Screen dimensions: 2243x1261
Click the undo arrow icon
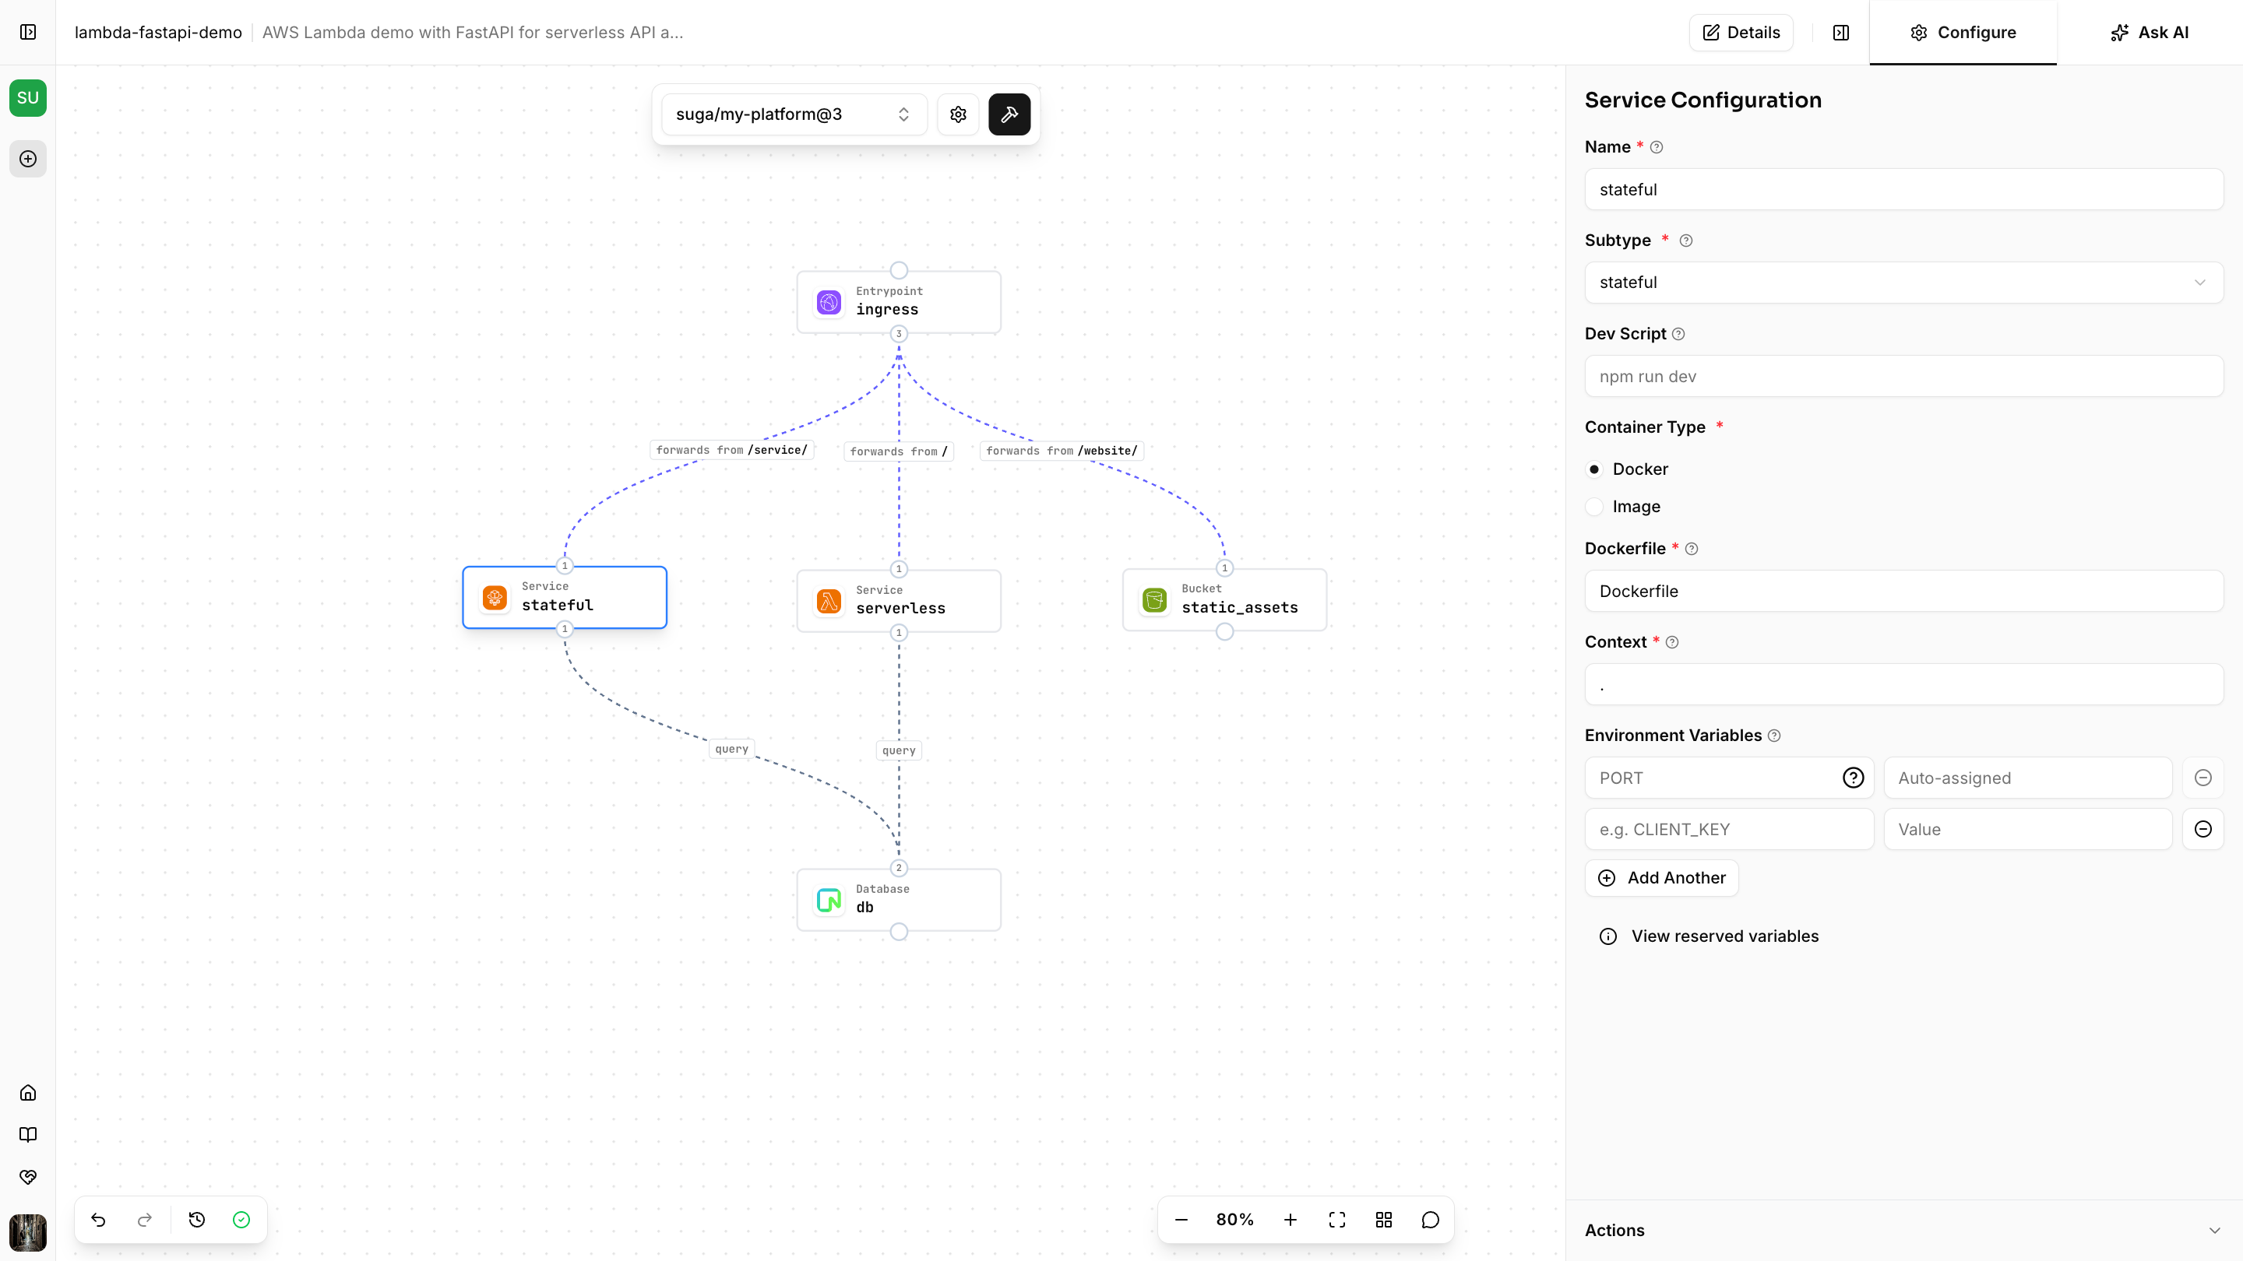(98, 1219)
